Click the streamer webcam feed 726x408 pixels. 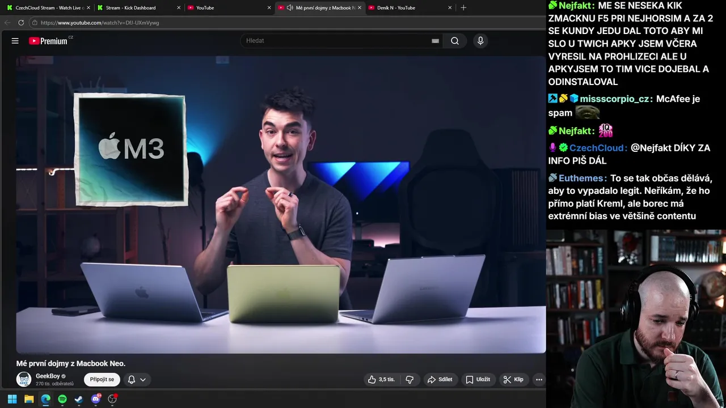[x=636, y=319]
